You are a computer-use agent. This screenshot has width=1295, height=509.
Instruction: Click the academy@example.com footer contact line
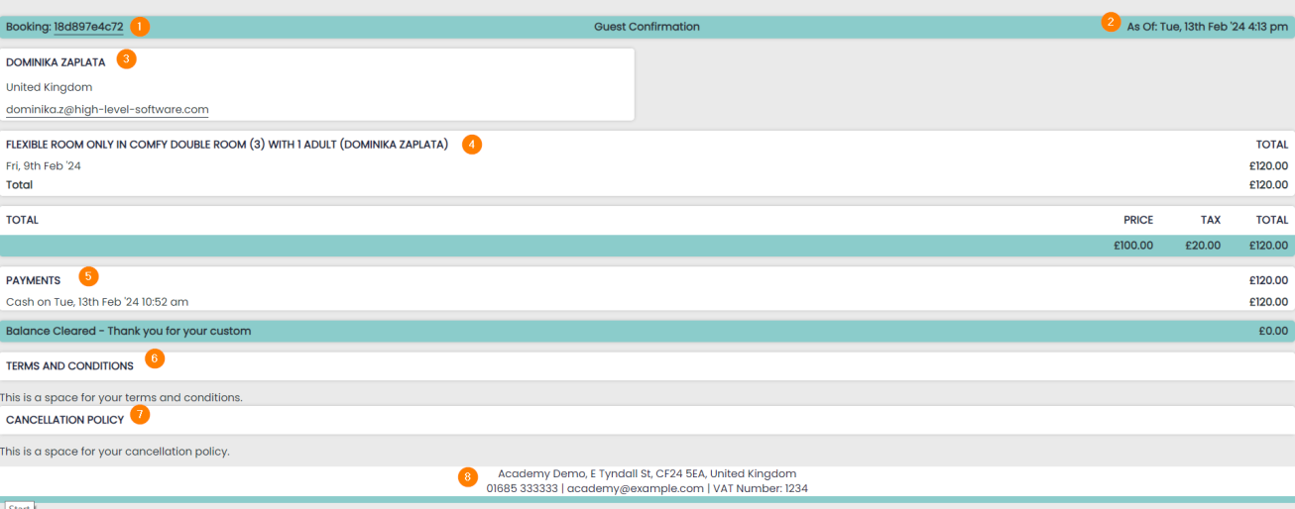coord(647,488)
